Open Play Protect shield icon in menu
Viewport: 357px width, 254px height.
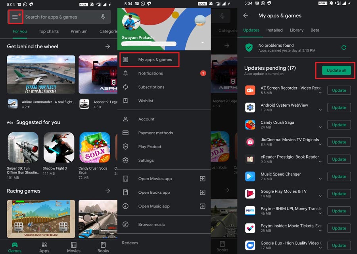[x=125, y=147]
